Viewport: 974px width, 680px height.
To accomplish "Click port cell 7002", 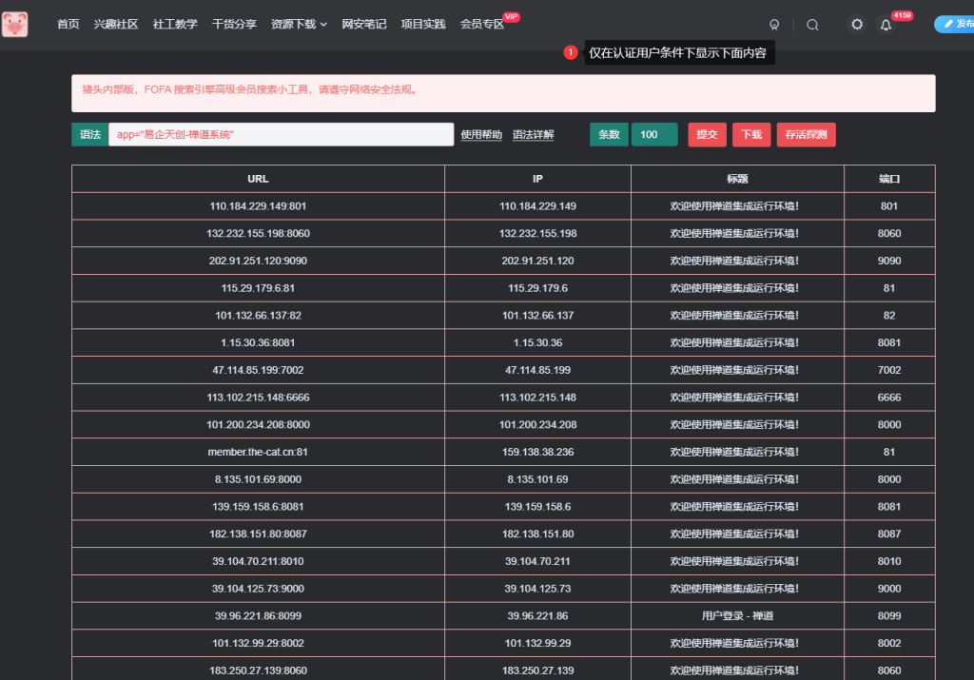I will pos(889,370).
